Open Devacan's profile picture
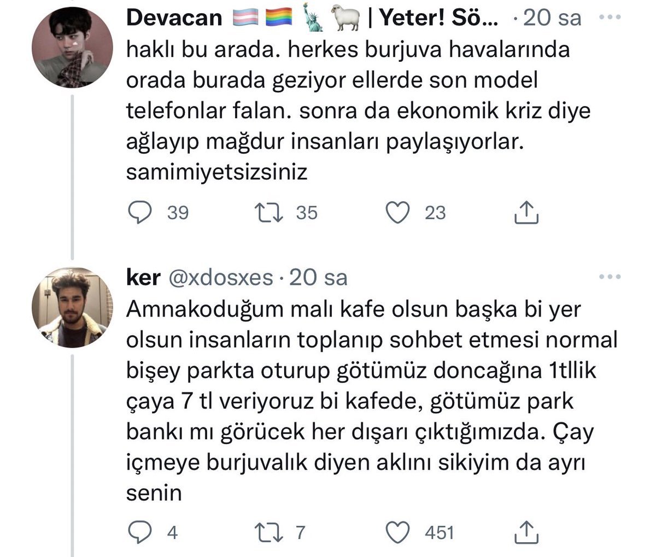656x557 pixels. [x=73, y=48]
